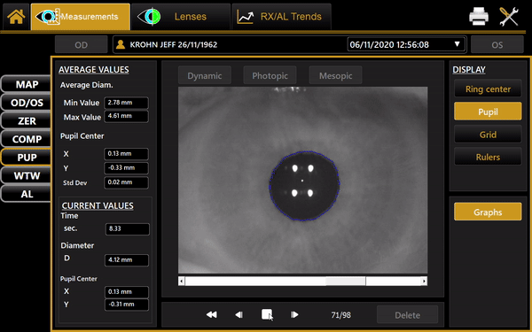Open the WTW side tab
Viewport: 532px width, 332px height.
click(x=27, y=176)
